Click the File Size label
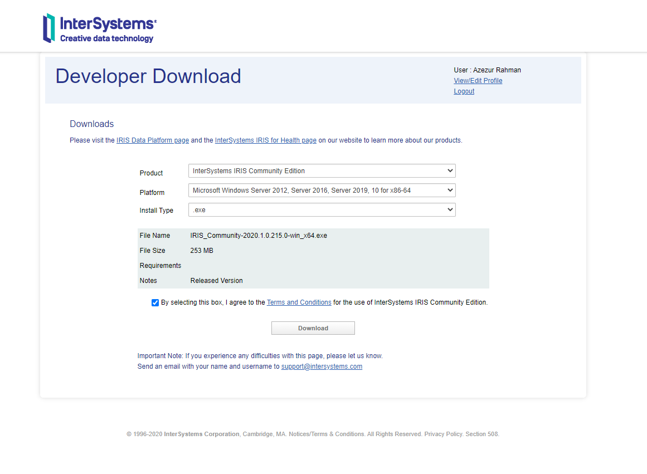The image size is (647, 474). tap(152, 251)
